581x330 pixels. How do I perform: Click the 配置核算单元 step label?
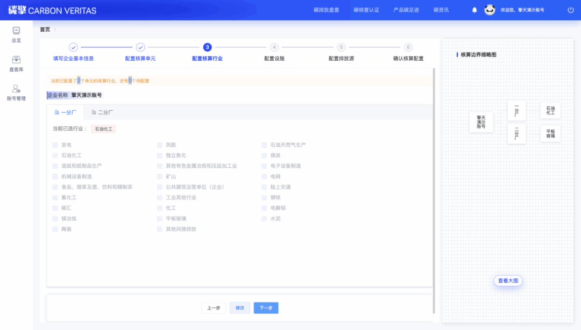[140, 59]
